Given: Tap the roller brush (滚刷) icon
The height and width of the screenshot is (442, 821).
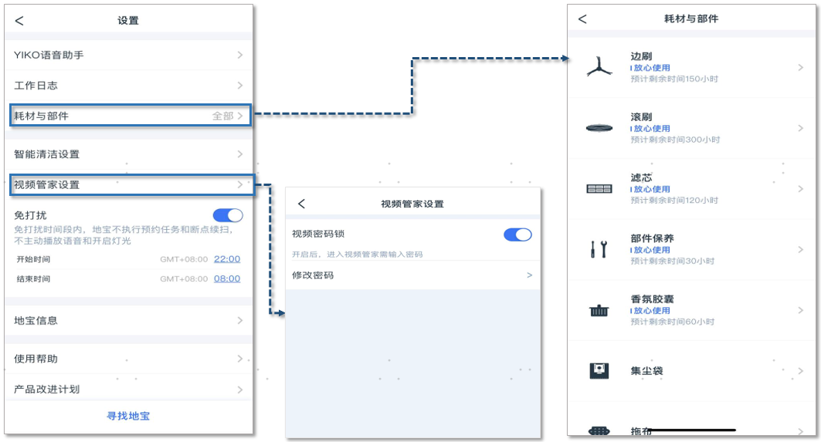Looking at the screenshot, I should (x=599, y=128).
